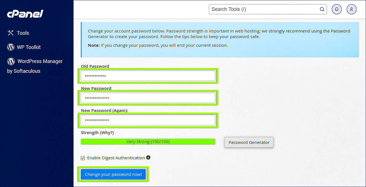The height and width of the screenshot is (187, 366).
Task: Click Change your password now button
Action: tap(113, 174)
